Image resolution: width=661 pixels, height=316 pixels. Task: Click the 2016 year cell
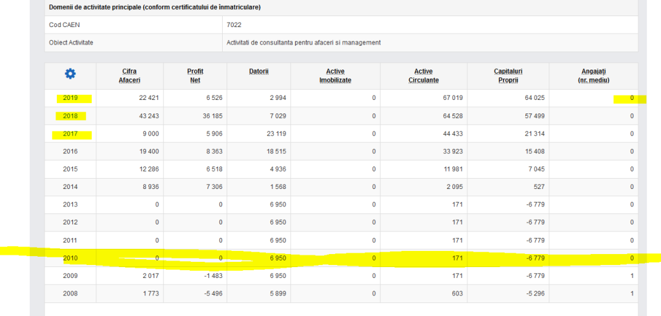click(70, 152)
